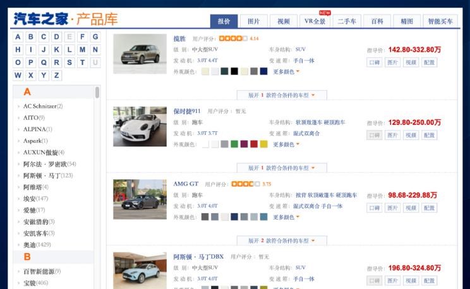Screen dimensions: 470x289
Task: Select letter S in the alphabet index
Action: 69,62
